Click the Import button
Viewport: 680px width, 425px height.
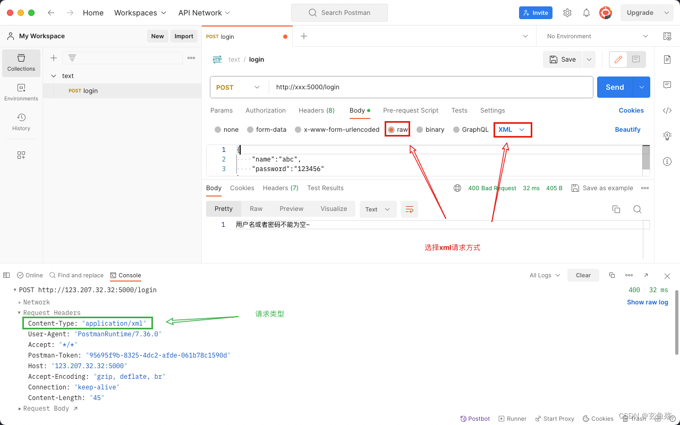click(184, 36)
